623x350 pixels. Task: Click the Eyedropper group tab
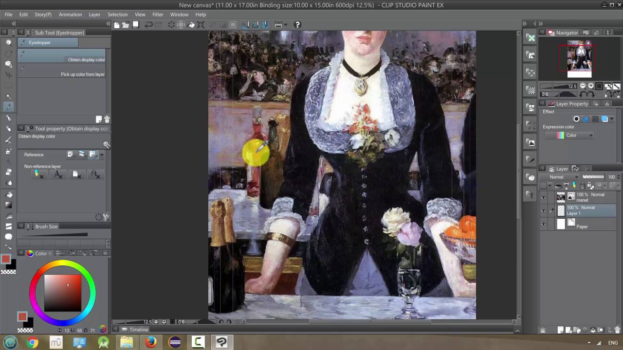pos(48,43)
